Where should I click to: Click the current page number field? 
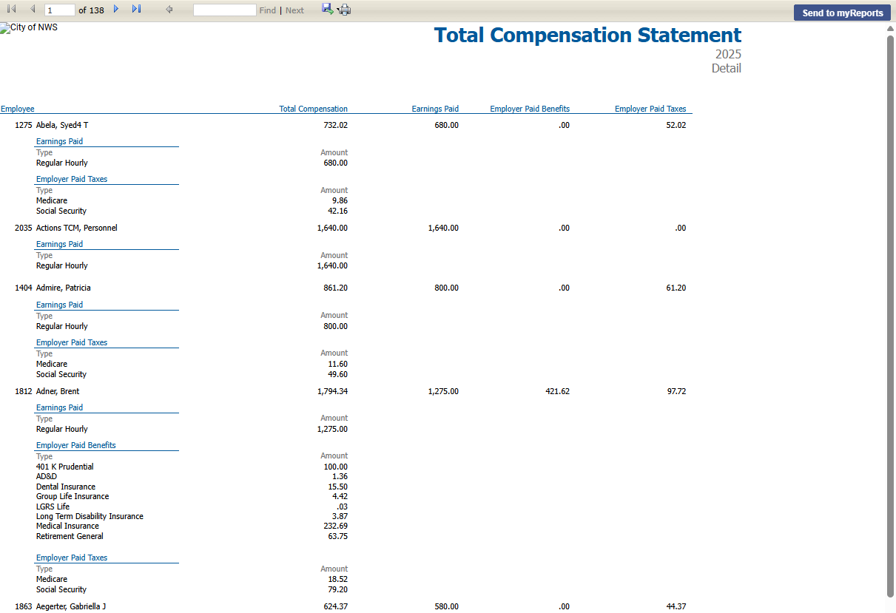click(59, 10)
